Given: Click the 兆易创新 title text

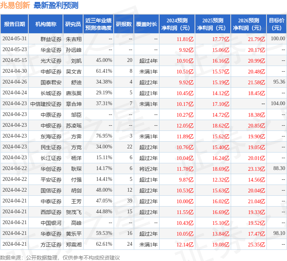Looking at the screenshot, I should click(x=15, y=5).
